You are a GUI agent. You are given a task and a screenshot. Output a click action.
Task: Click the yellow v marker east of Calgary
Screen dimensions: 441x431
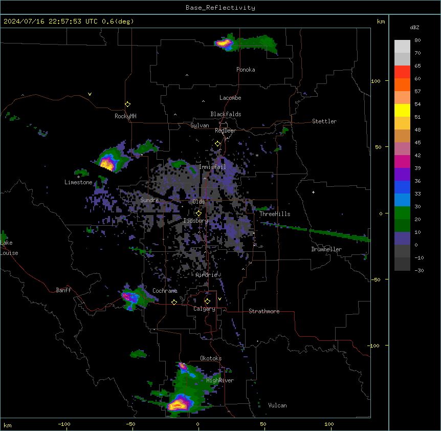[x=219, y=299]
